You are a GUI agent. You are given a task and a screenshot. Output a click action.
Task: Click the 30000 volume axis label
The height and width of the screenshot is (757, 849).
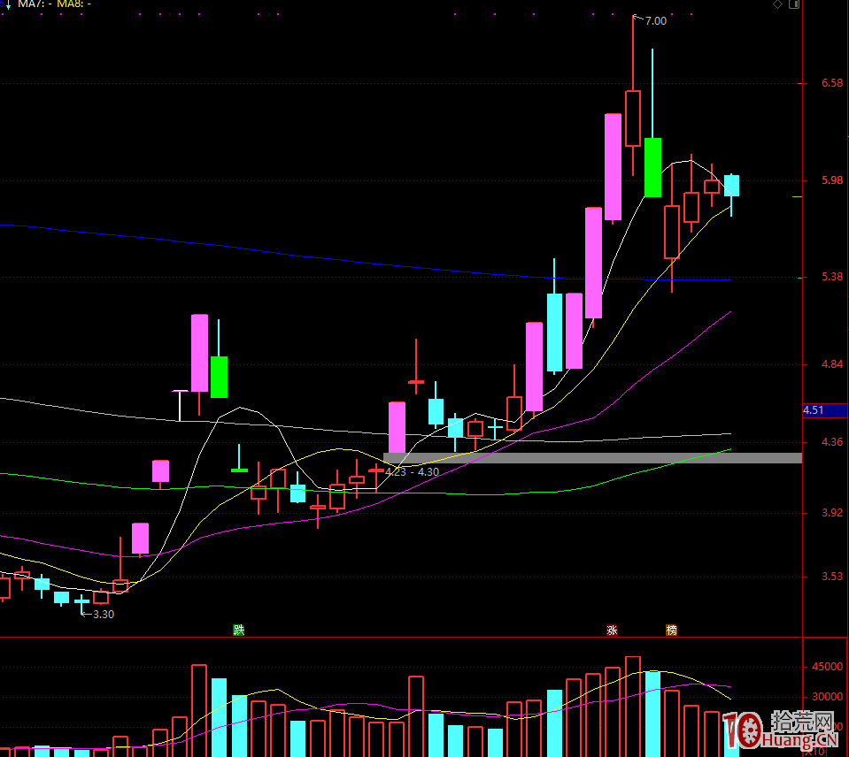coord(828,697)
